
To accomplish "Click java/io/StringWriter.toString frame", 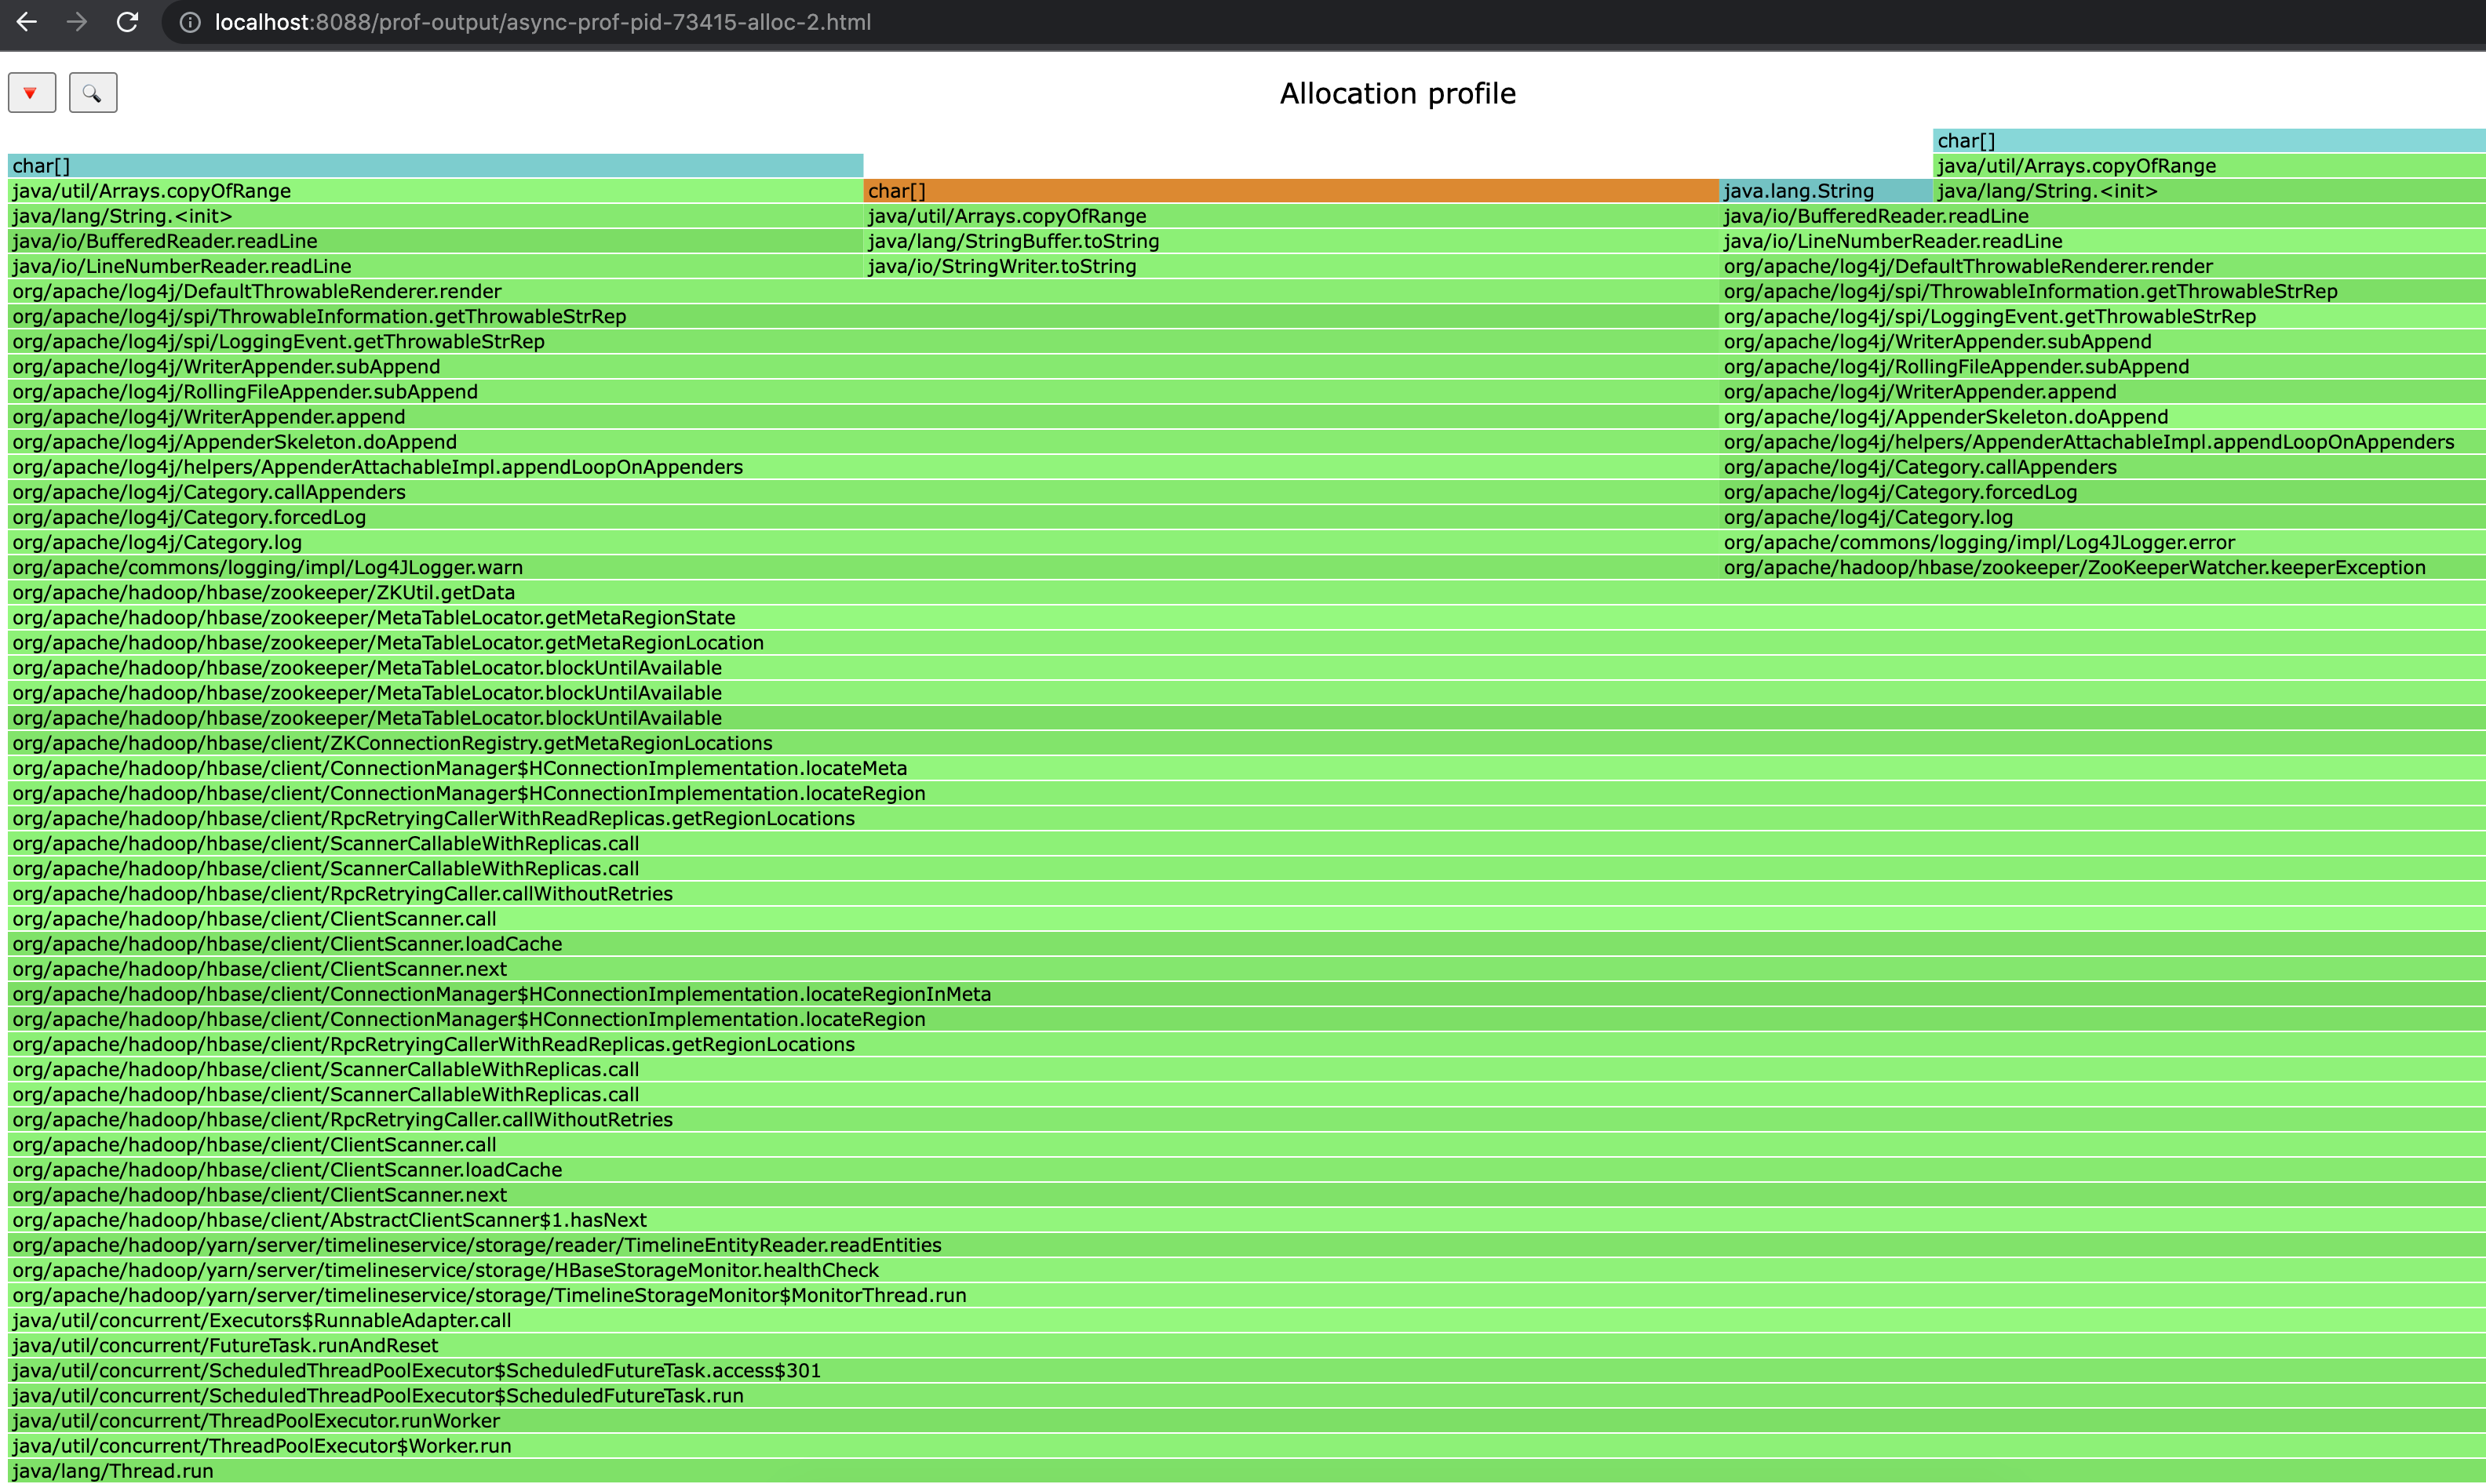I will 1291,266.
